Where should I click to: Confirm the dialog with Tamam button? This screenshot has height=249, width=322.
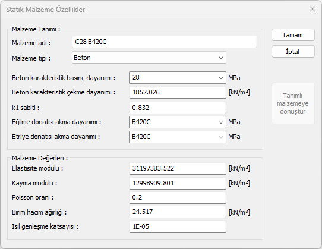coord(293,35)
